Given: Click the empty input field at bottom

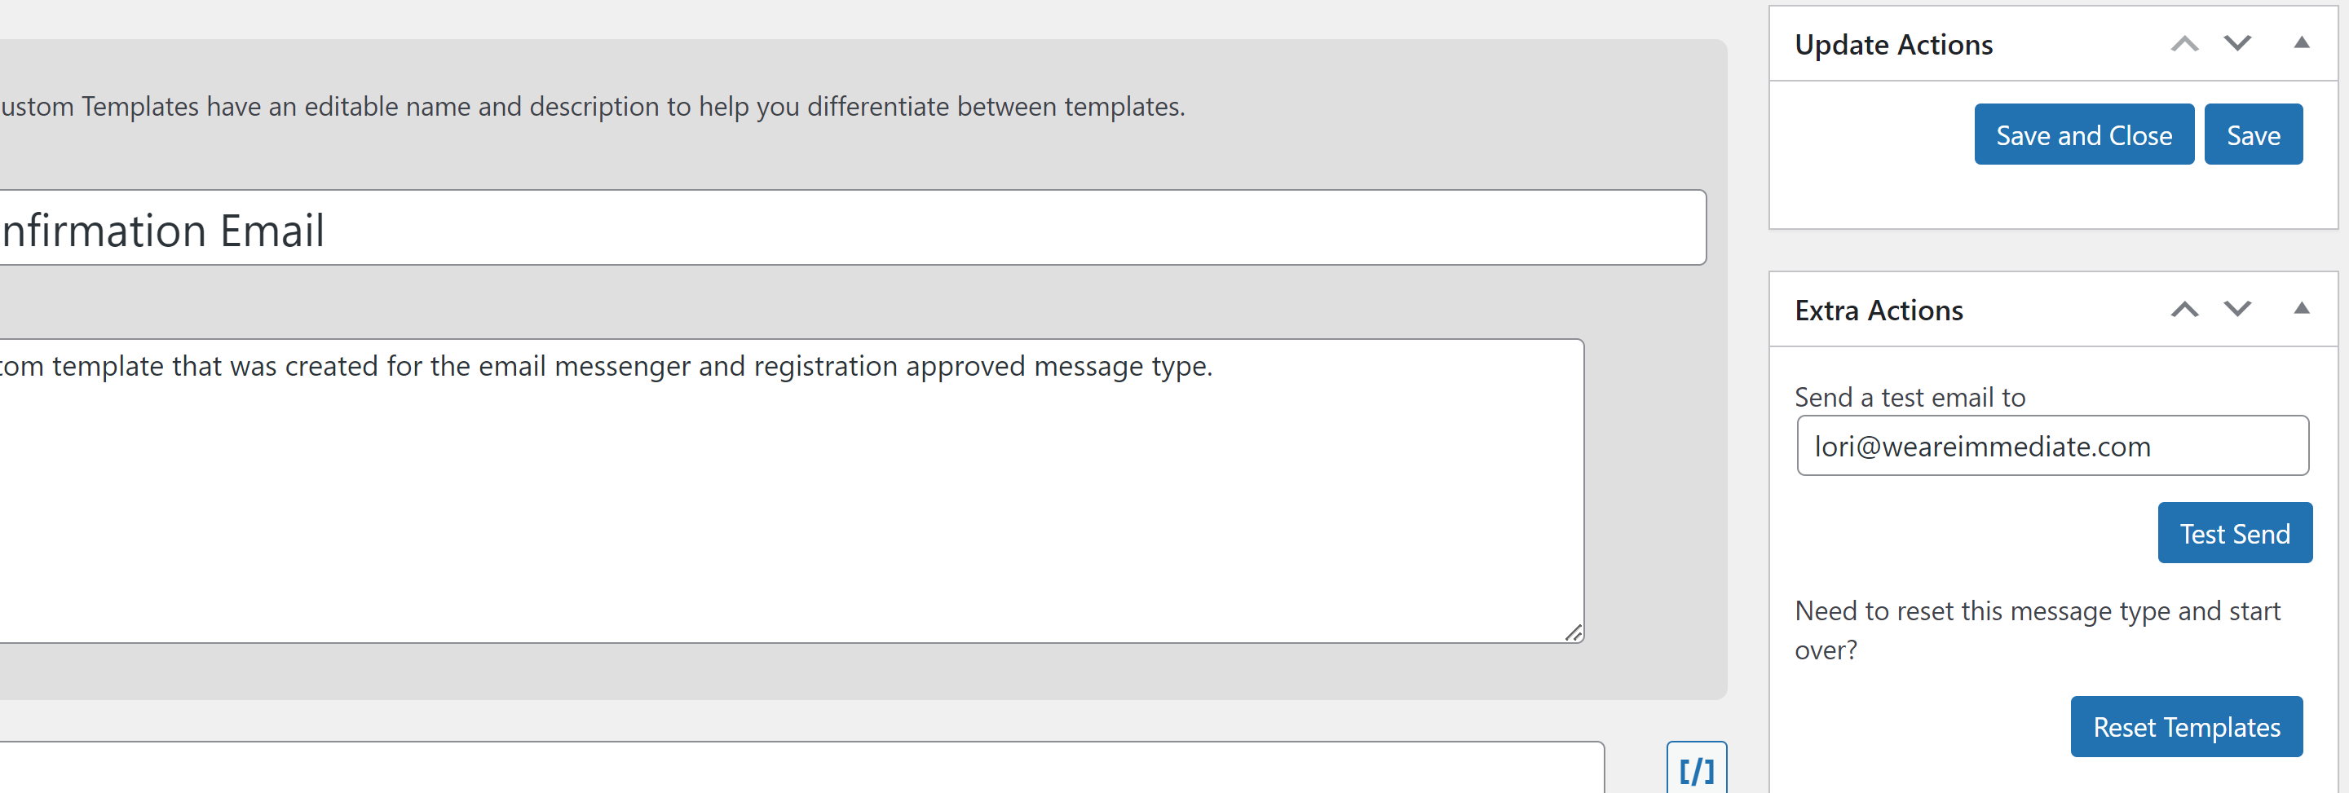Looking at the screenshot, I should (x=801, y=768).
